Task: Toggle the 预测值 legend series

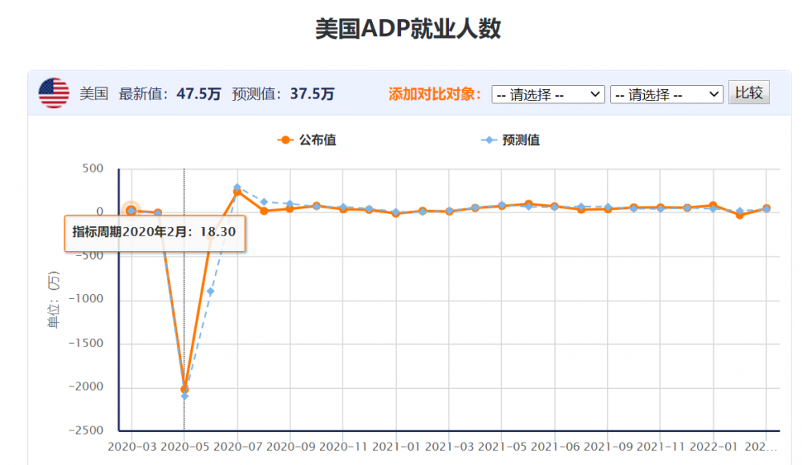Action: (x=510, y=139)
